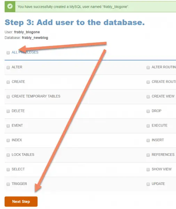Tick the TRIGGER checkbox
The width and height of the screenshot is (176, 209).
click(x=8, y=184)
